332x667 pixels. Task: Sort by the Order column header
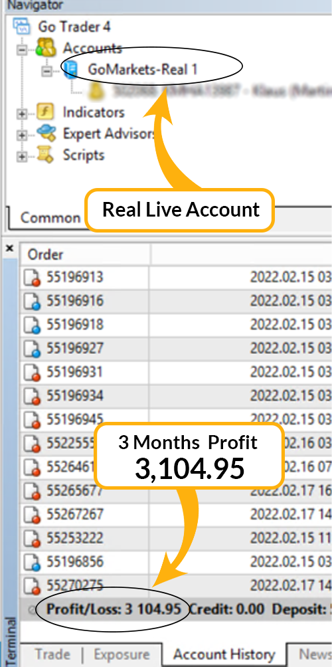[85, 254]
